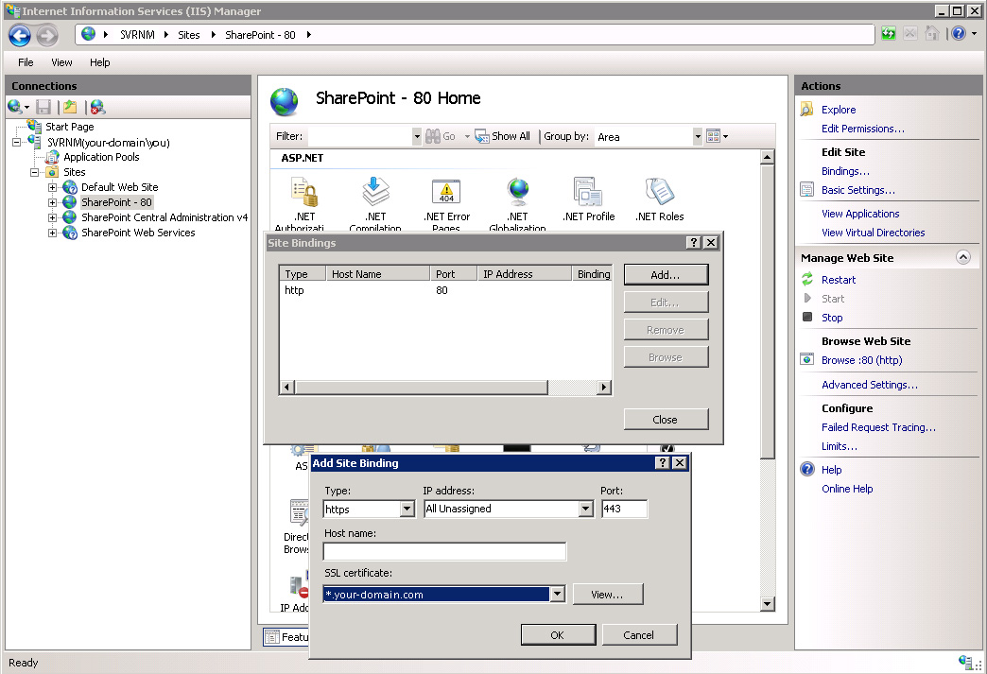
Task: Click the blue Help circle icon in Actions
Action: point(807,470)
